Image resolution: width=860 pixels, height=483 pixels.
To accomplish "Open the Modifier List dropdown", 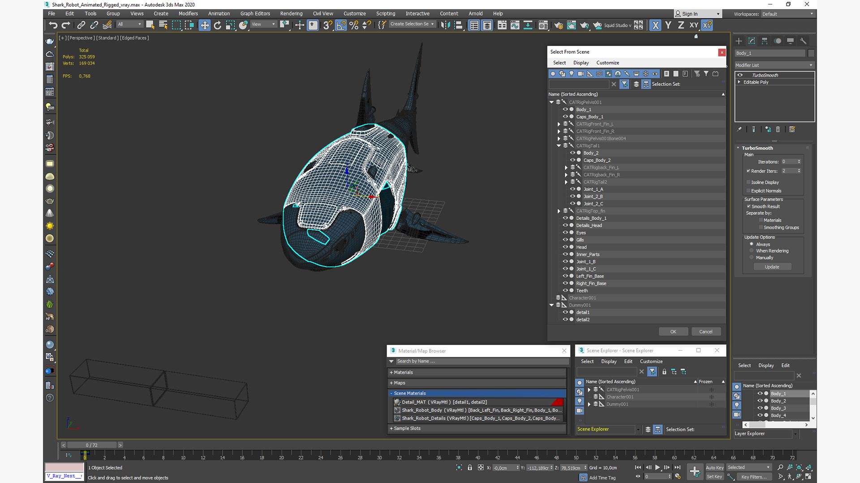I will 774,65.
